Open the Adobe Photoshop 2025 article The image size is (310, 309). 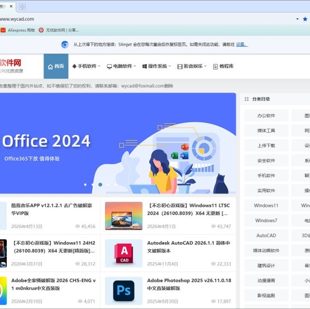(x=189, y=284)
